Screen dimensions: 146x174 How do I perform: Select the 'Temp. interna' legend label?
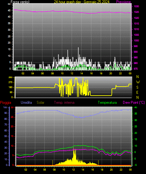tap(64, 103)
